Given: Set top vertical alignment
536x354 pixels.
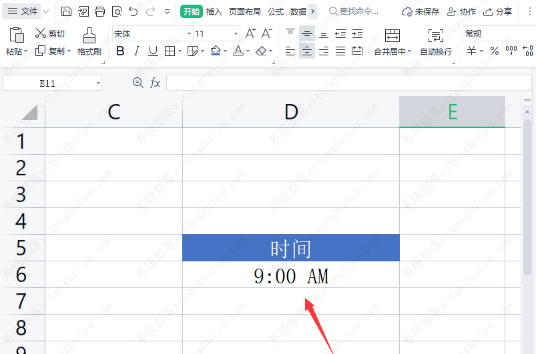Looking at the screenshot, I should click(x=290, y=33).
